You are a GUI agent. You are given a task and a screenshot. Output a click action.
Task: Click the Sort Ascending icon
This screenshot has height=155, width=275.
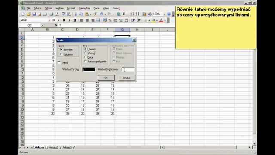[x=132, y=14]
